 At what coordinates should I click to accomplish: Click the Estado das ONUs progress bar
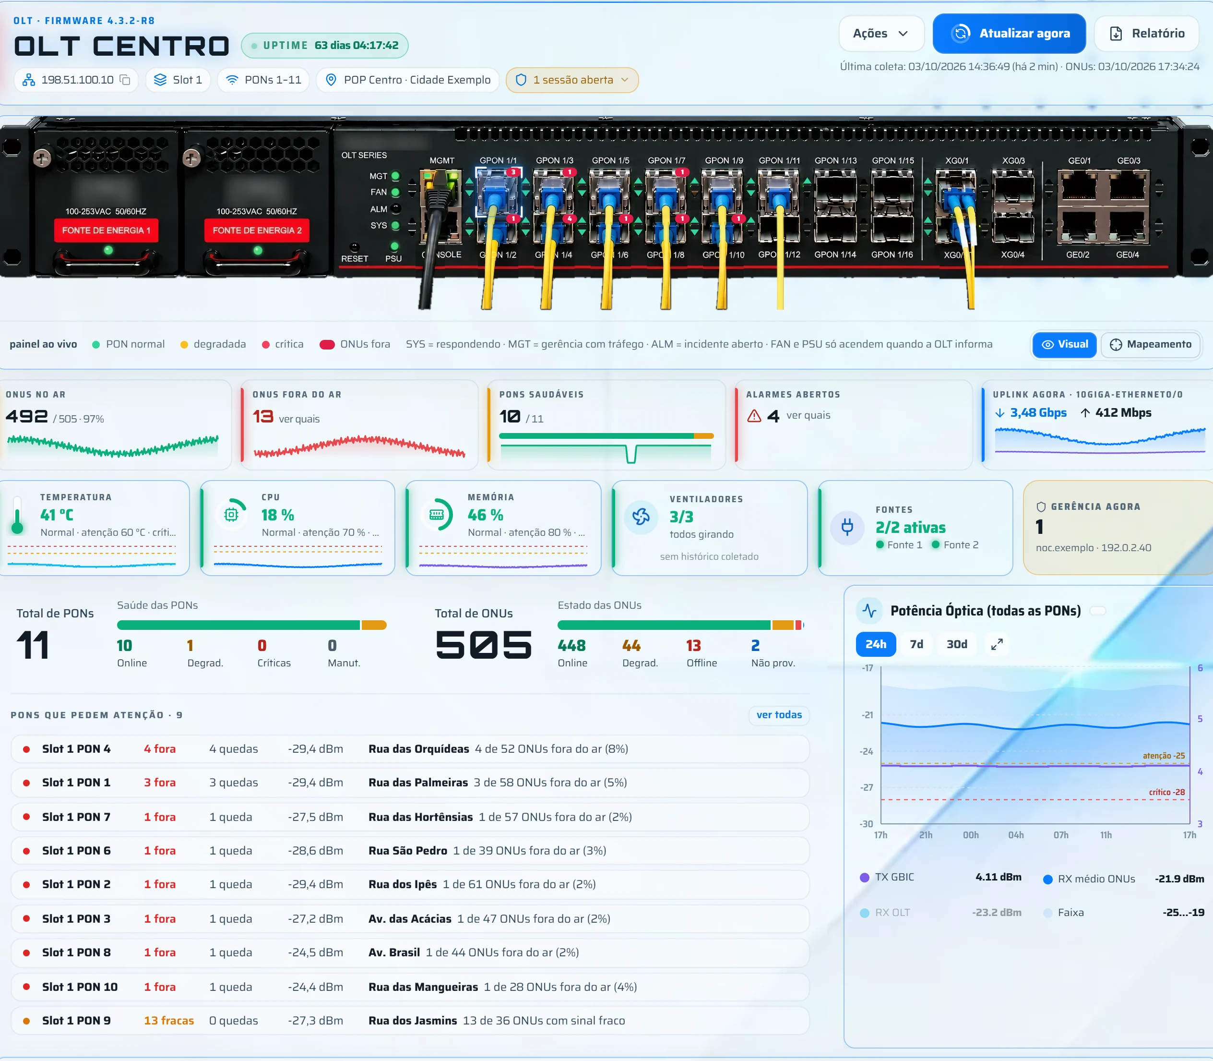coord(680,625)
